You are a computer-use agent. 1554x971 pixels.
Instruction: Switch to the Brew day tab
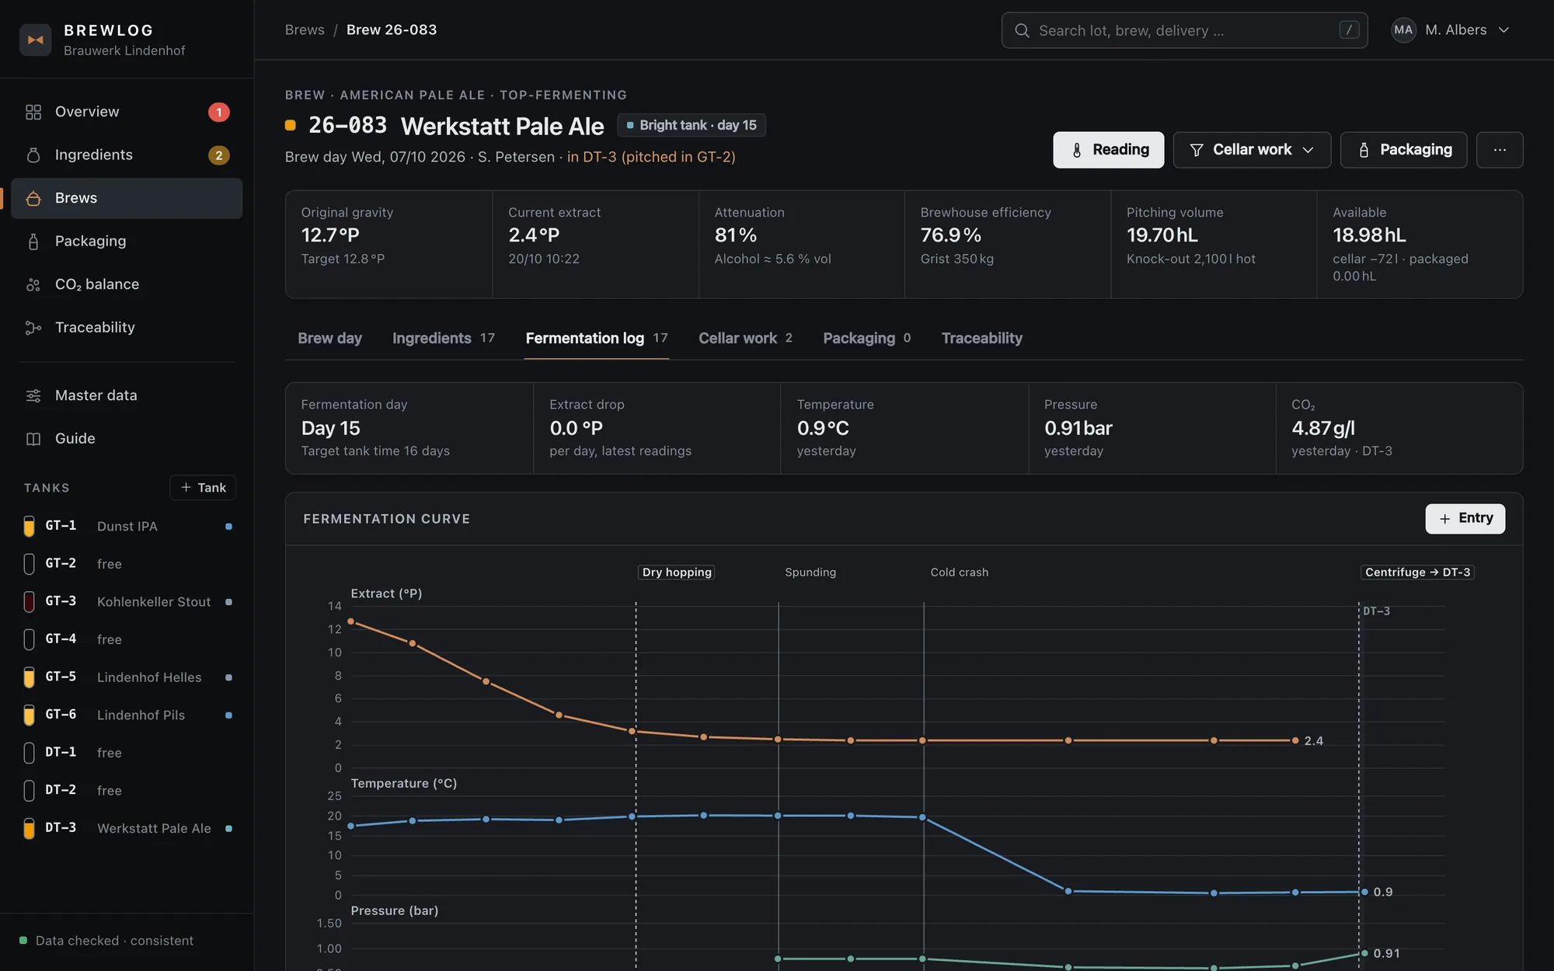tap(329, 339)
